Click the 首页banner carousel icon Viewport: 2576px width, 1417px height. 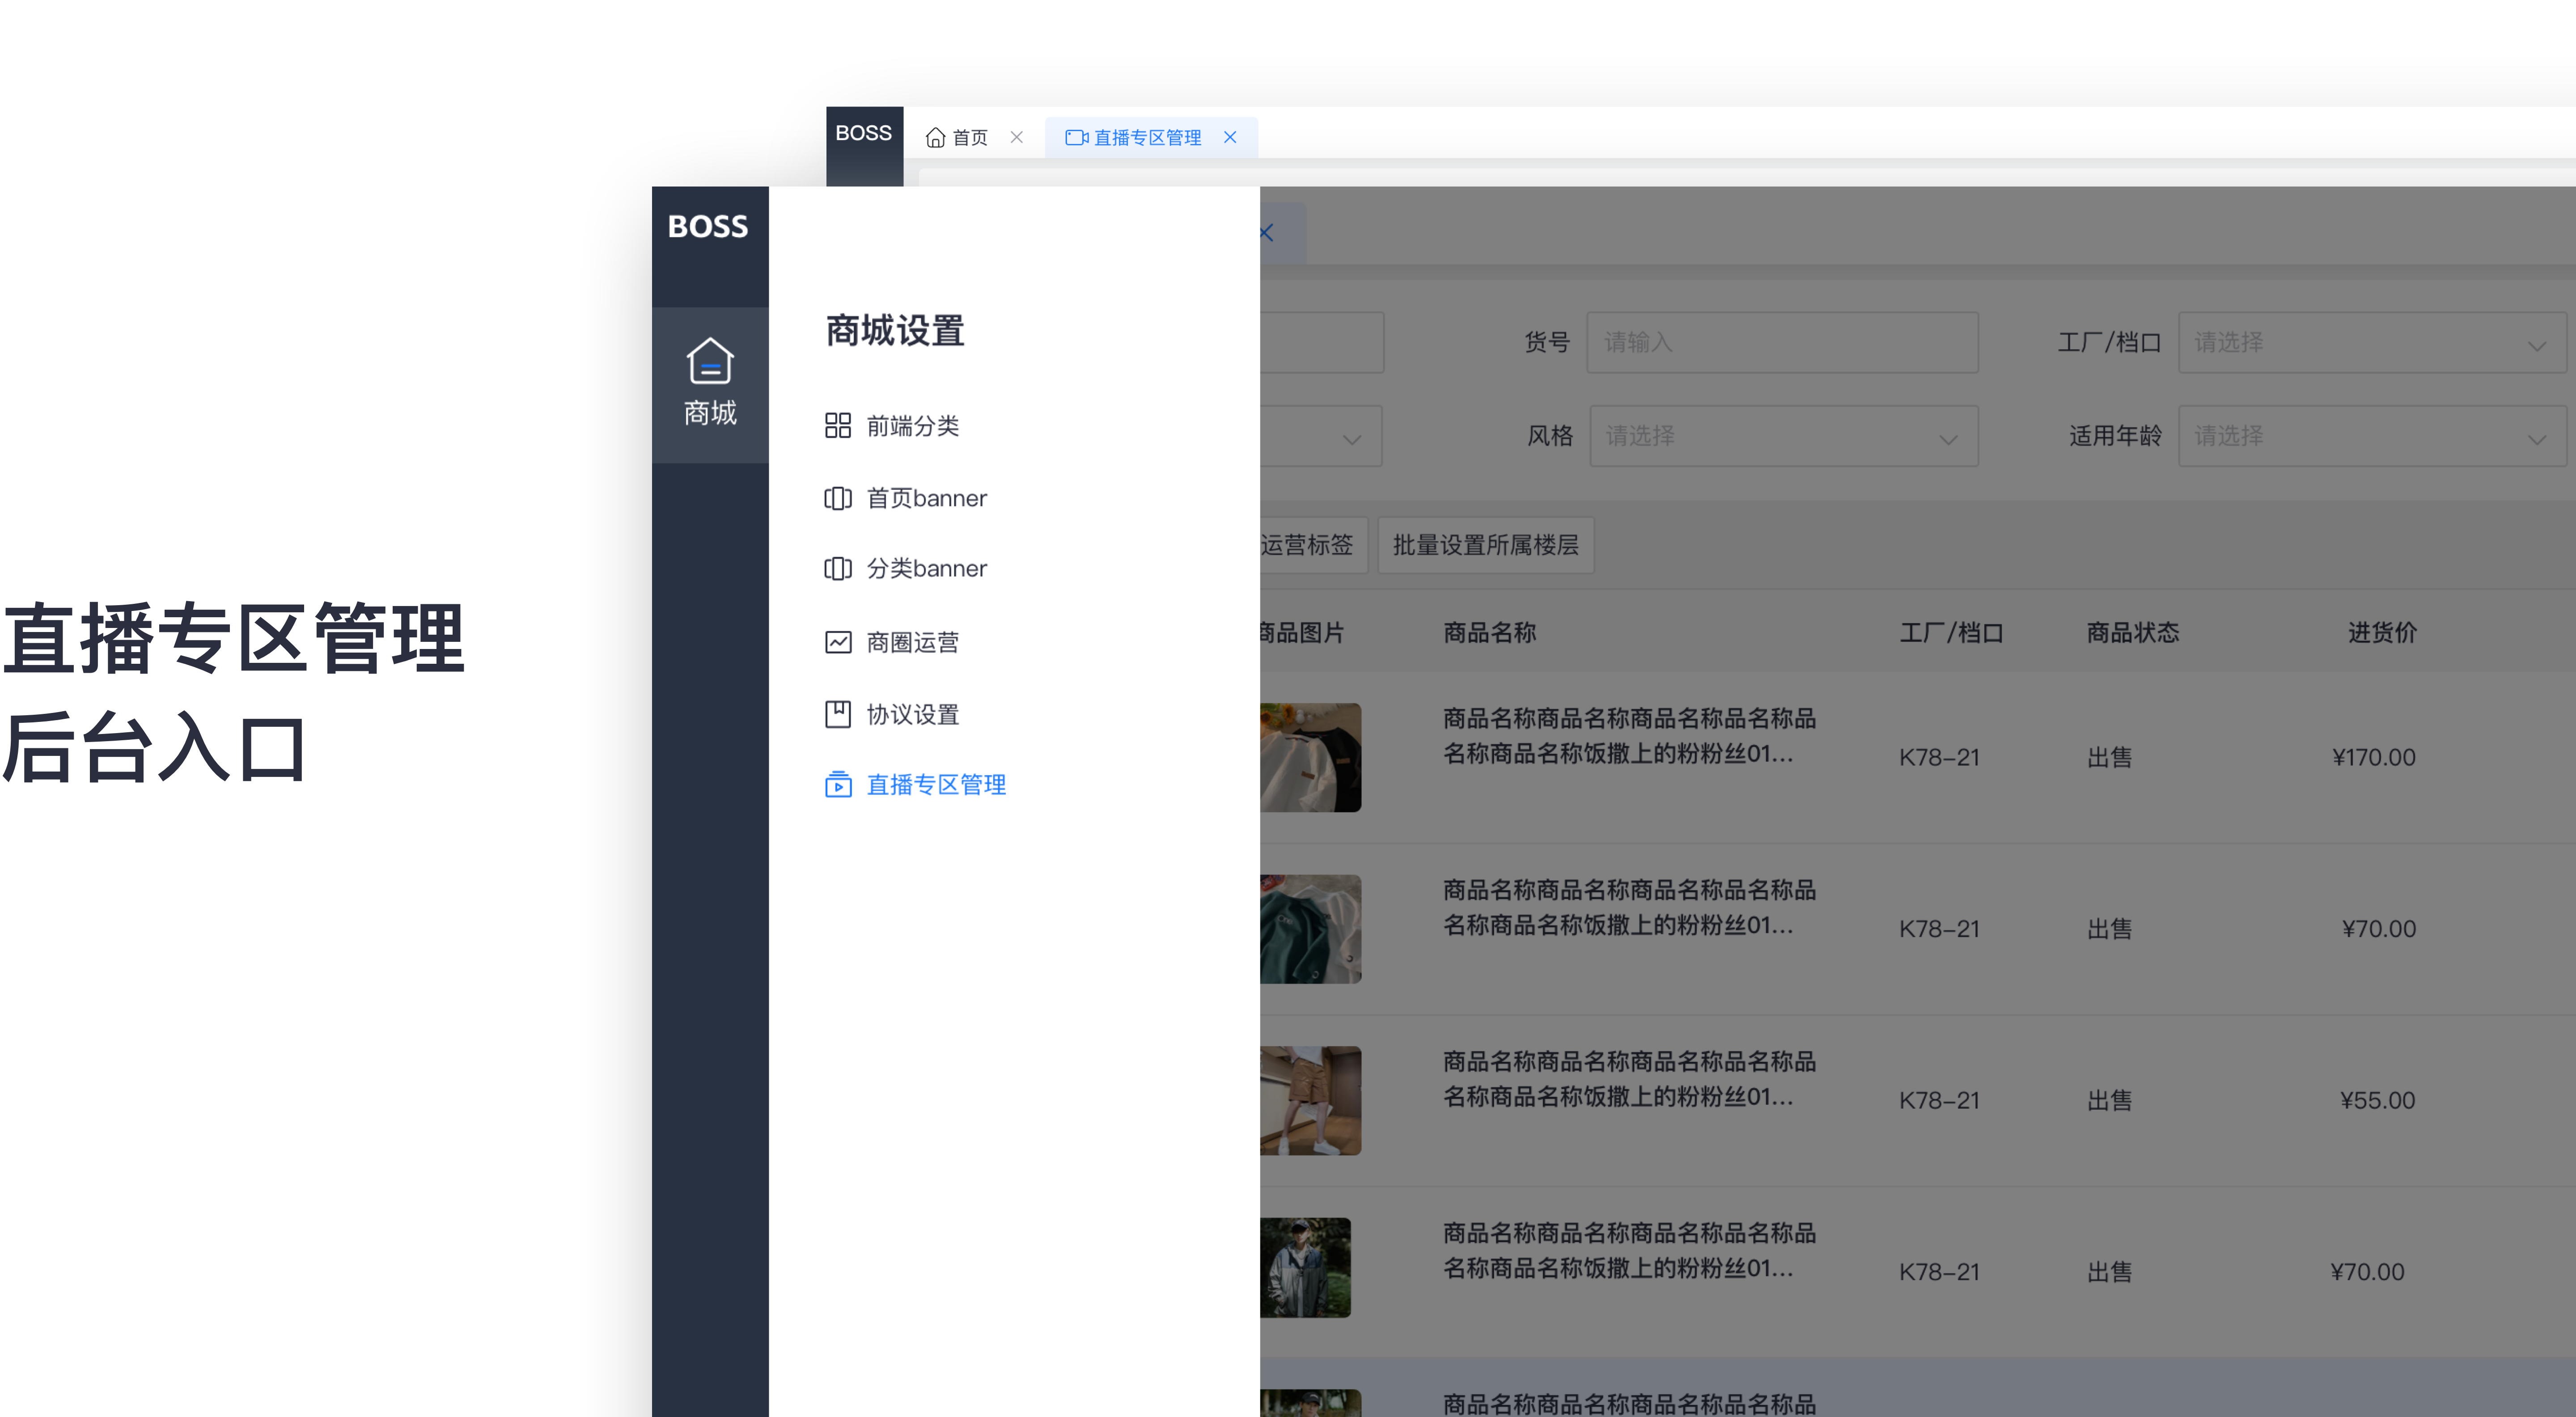pos(837,498)
